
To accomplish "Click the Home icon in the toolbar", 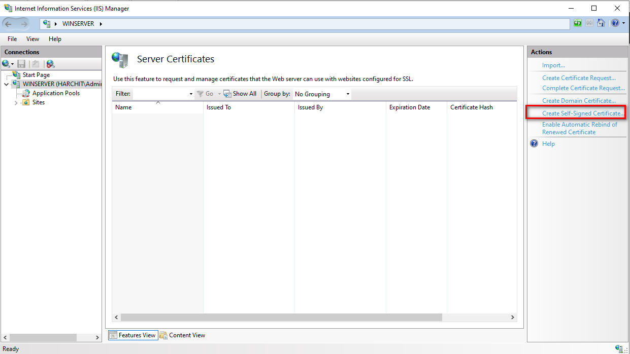I will (x=601, y=23).
